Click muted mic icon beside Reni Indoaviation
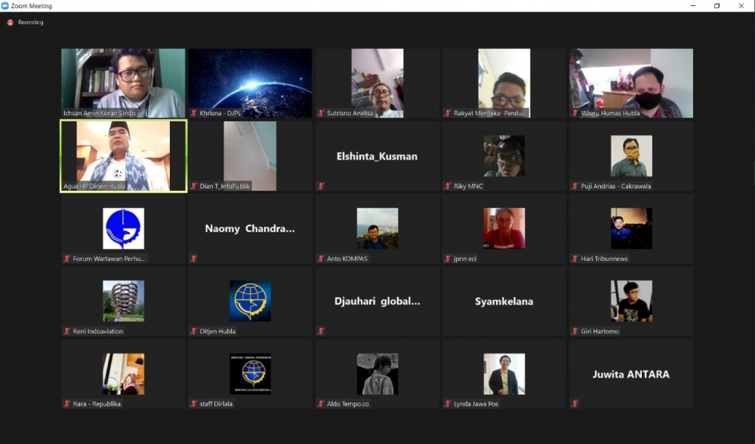Screen dimensions: 755x444 click(x=67, y=331)
